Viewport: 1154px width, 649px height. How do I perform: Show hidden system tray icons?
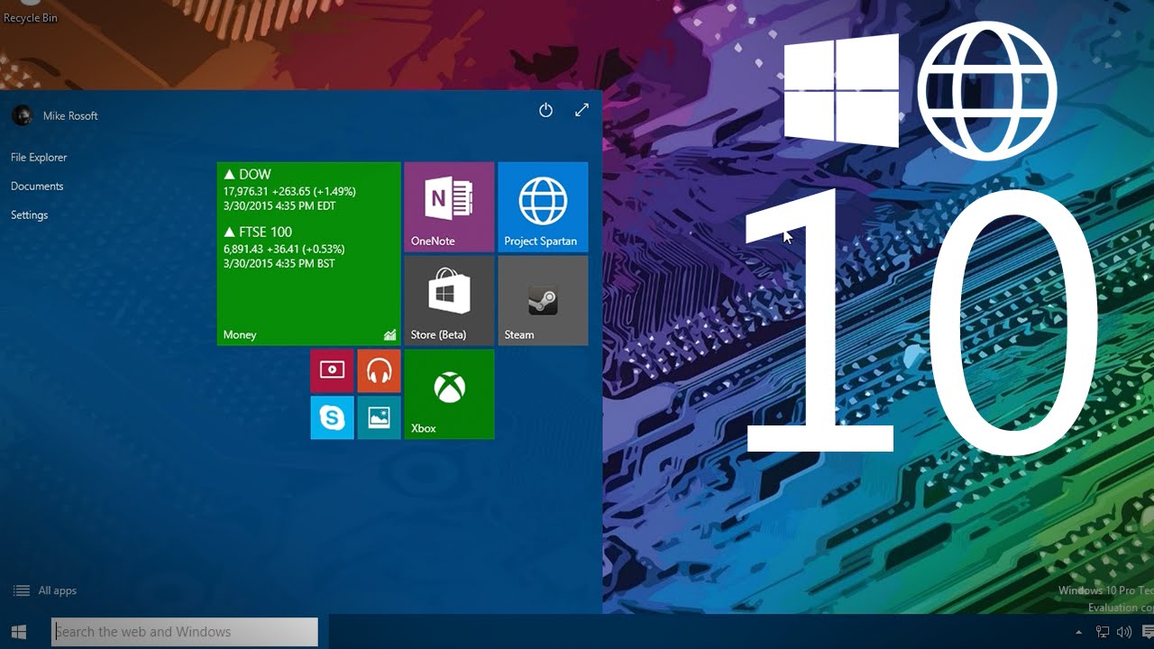(1079, 632)
